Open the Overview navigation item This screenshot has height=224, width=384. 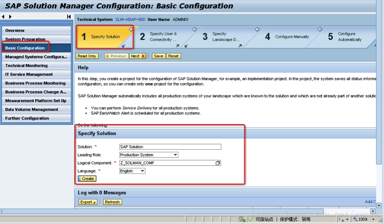tap(36, 31)
